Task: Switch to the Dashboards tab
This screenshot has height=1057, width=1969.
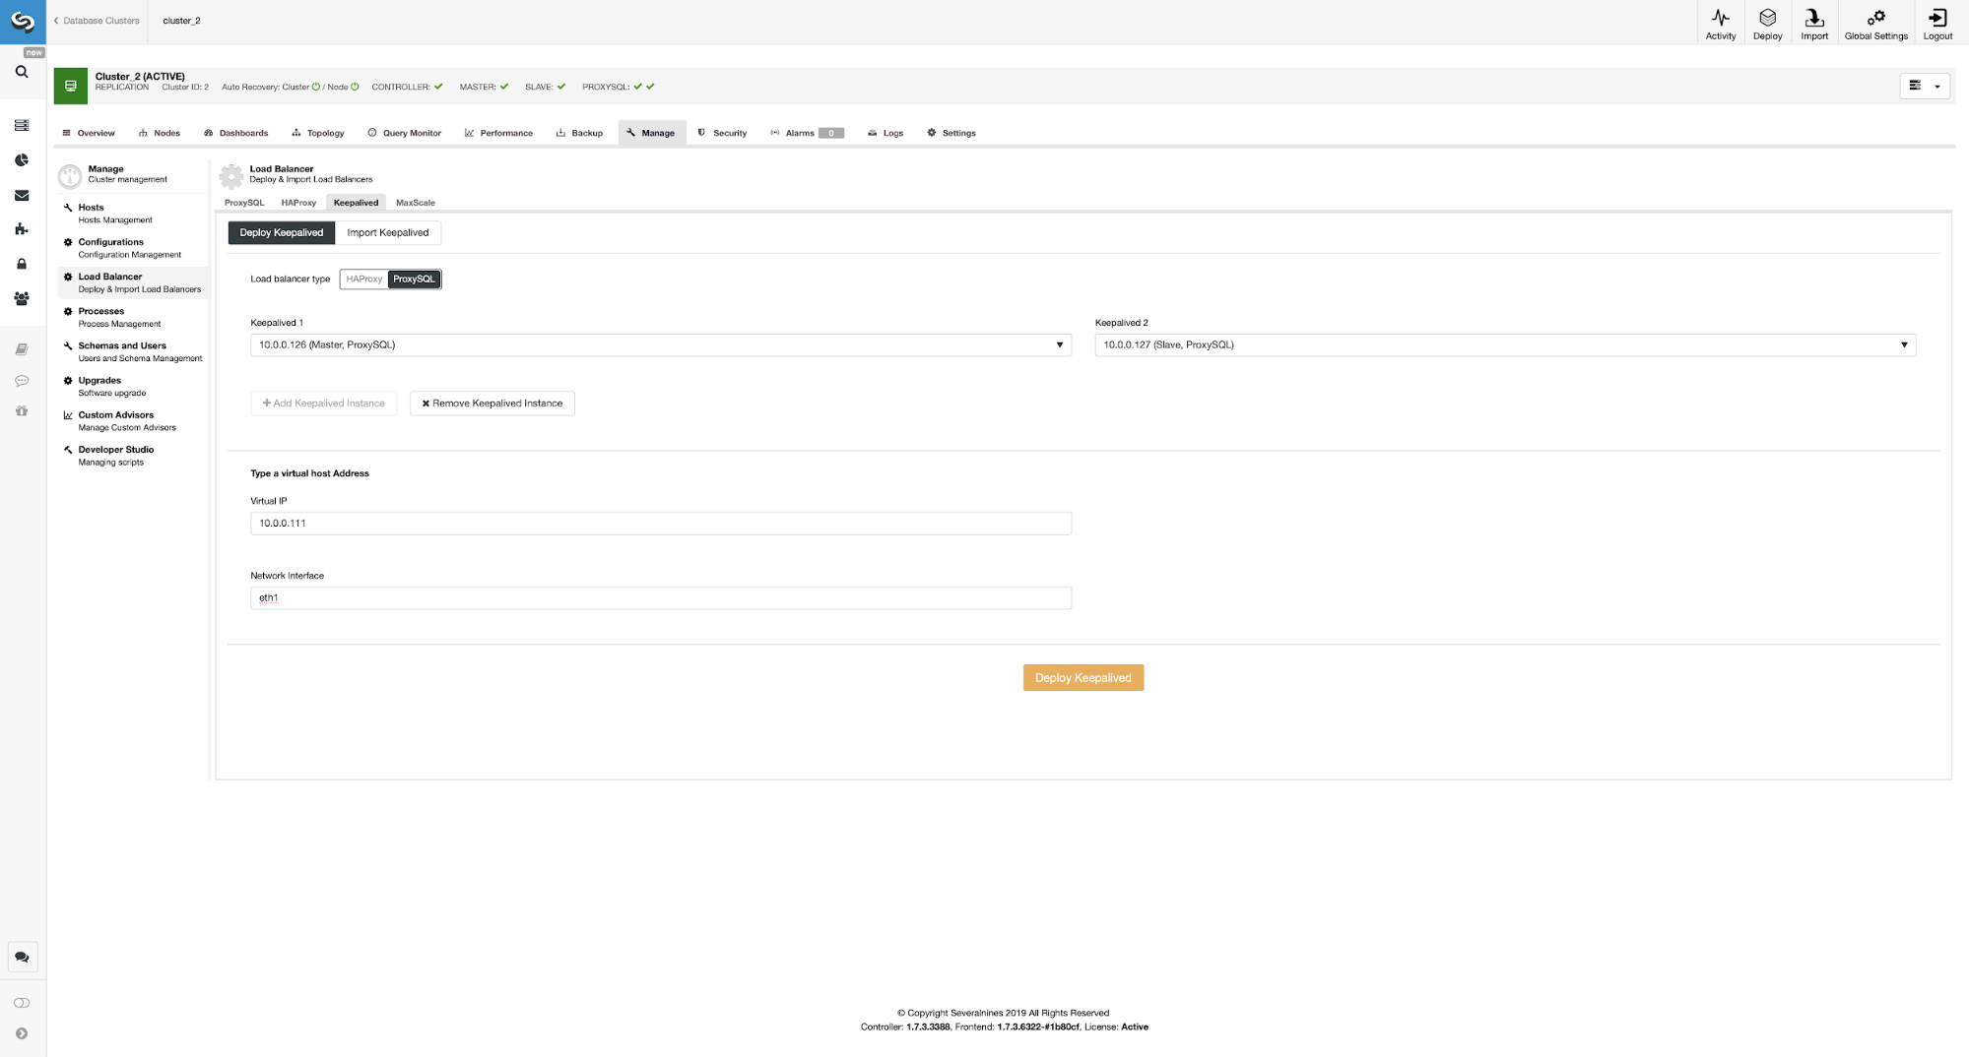Action: click(236, 133)
